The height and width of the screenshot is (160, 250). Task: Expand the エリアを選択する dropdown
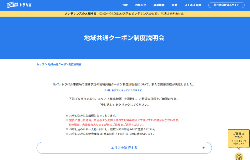point(124,148)
